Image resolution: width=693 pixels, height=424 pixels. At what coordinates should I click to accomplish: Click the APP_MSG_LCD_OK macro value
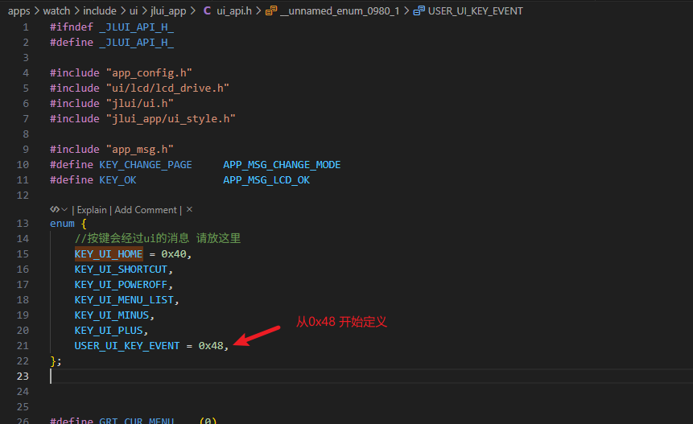click(266, 180)
